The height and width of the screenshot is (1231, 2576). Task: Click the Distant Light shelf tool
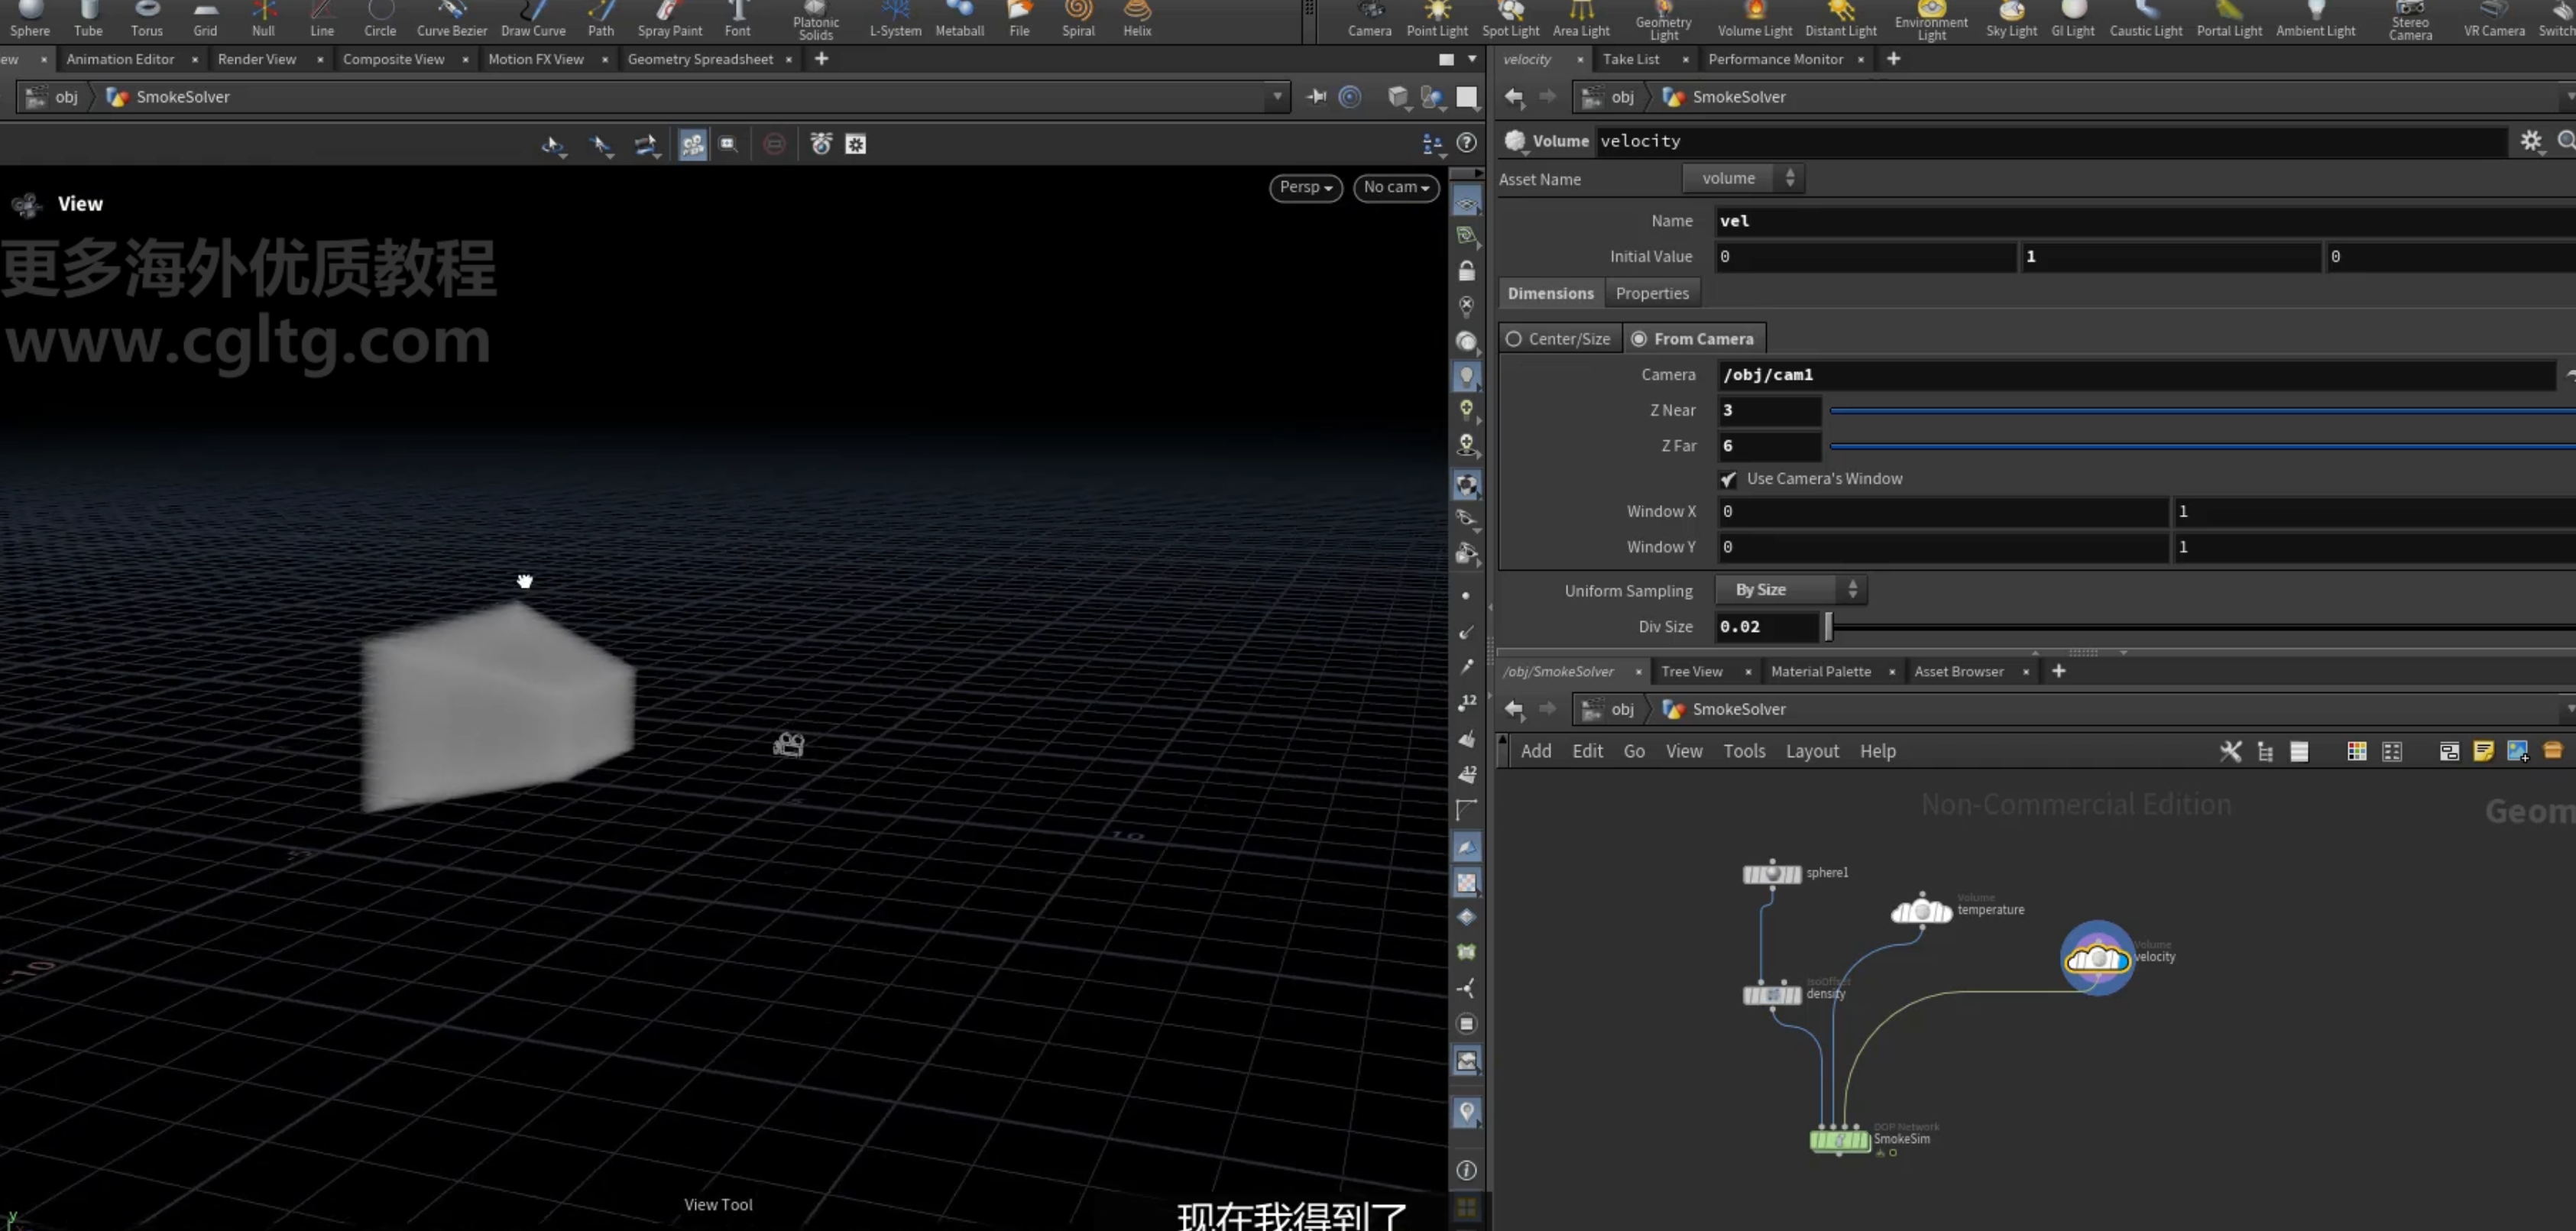pos(1840,20)
